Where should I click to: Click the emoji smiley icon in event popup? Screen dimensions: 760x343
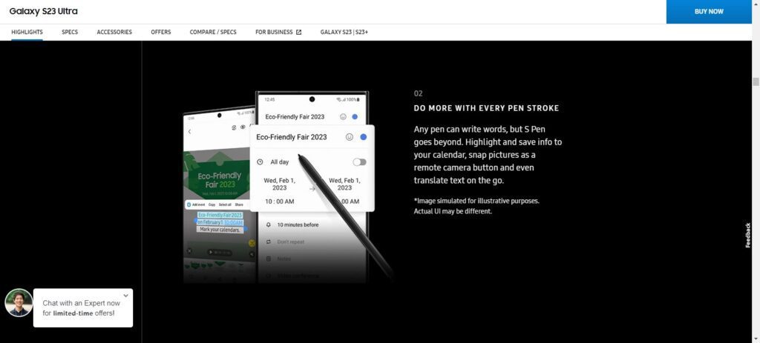(349, 137)
